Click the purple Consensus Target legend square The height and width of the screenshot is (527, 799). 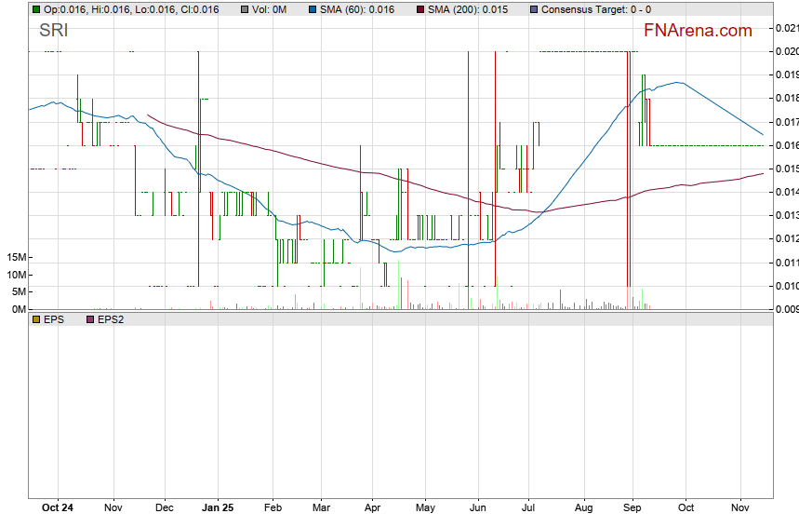click(x=533, y=9)
